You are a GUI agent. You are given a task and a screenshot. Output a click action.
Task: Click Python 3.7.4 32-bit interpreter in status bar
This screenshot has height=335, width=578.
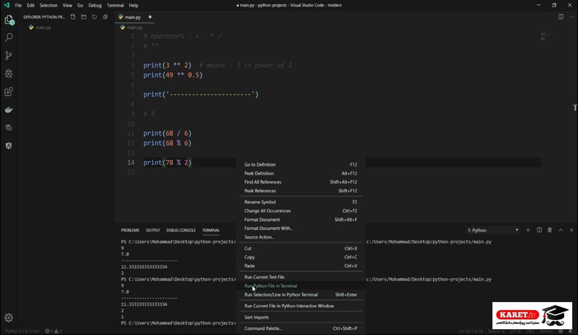22,331
